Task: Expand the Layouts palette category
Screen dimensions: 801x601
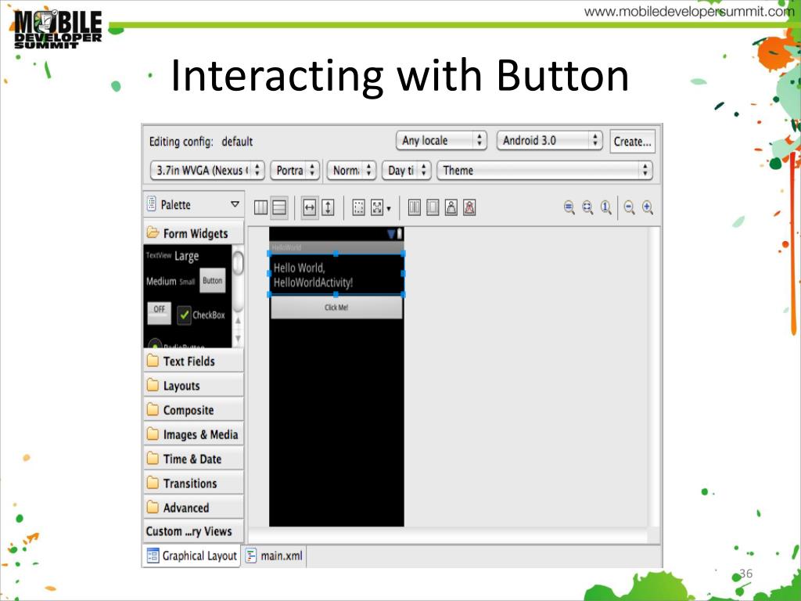Action: click(x=194, y=385)
